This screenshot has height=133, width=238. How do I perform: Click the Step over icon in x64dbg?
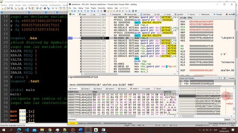tap(88, 11)
